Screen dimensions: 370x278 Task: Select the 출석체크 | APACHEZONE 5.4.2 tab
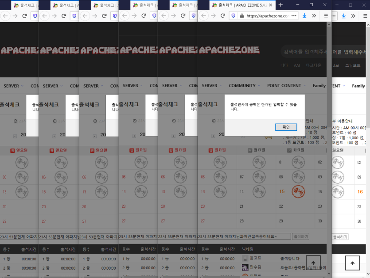pyautogui.click(x=242, y=5)
